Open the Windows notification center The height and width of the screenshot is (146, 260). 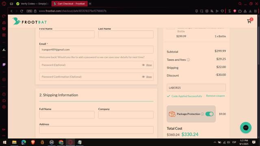(253, 142)
